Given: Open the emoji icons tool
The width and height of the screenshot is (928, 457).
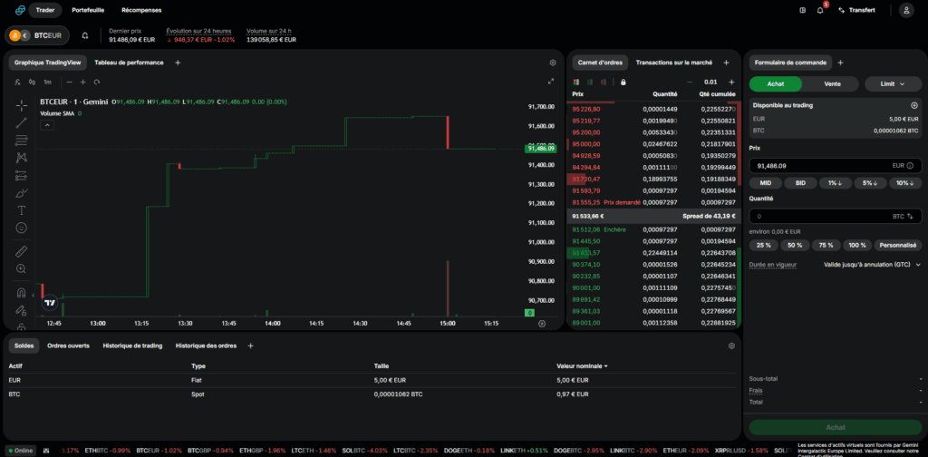Looking at the screenshot, I should coord(22,228).
